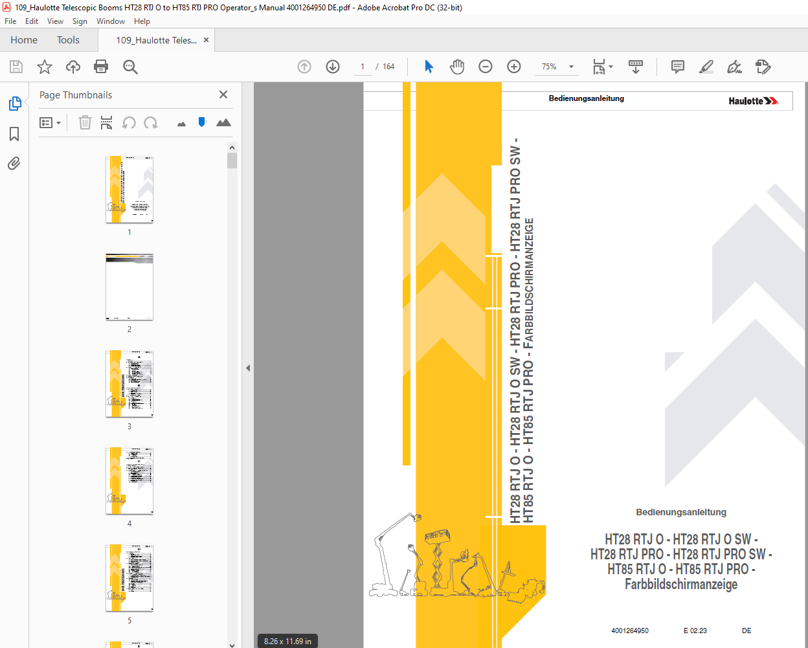Screen dimensions: 808x648
Task: Open the zoom level dropdown
Action: tap(571, 67)
